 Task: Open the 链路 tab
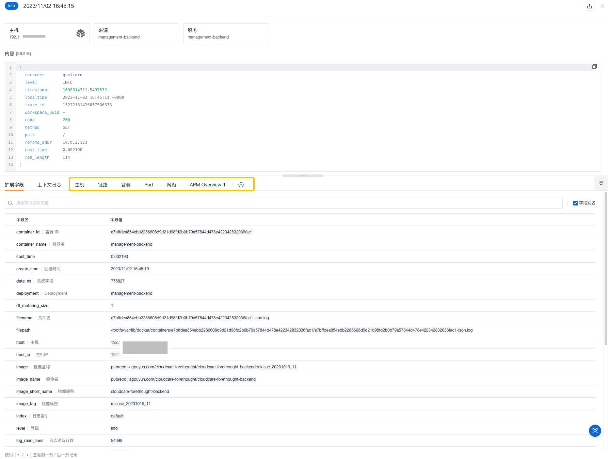click(103, 185)
